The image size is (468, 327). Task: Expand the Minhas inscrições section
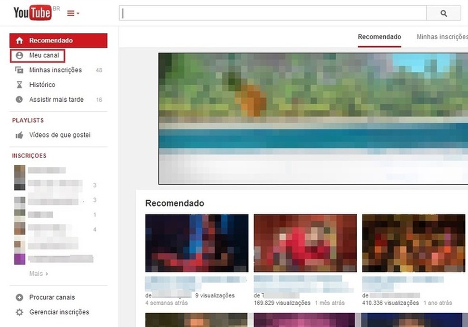(x=56, y=70)
